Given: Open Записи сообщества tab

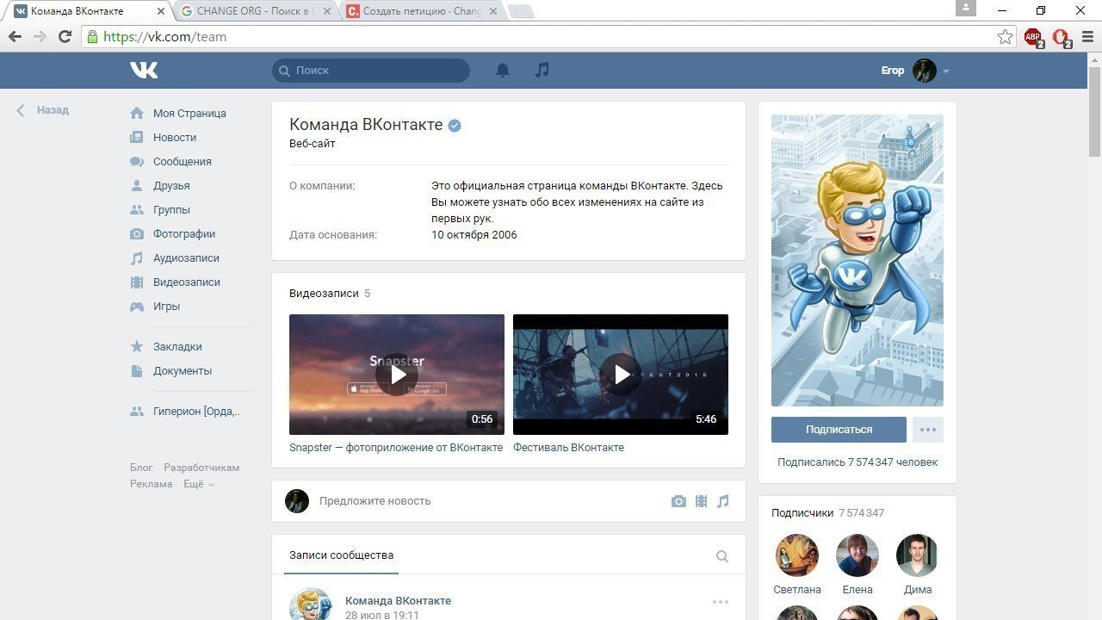Looking at the screenshot, I should (x=341, y=555).
